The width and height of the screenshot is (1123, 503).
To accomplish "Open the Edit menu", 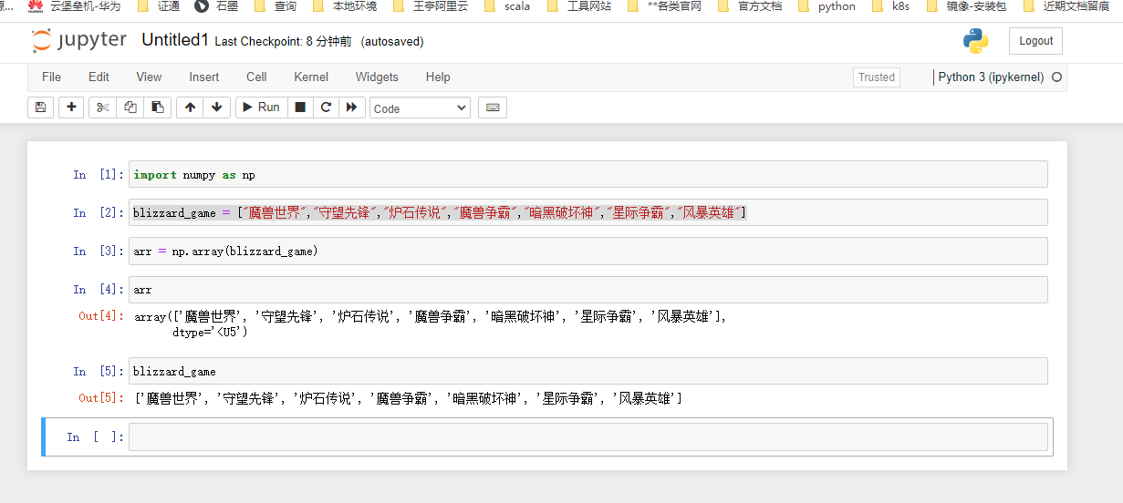I will click(99, 77).
